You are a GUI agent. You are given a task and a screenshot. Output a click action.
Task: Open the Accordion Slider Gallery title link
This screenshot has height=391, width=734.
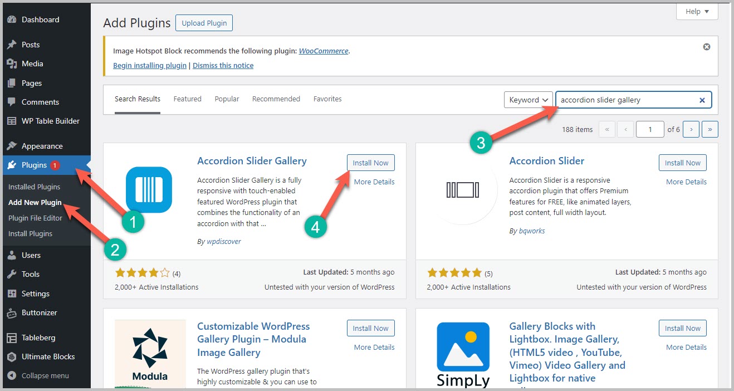[252, 161]
